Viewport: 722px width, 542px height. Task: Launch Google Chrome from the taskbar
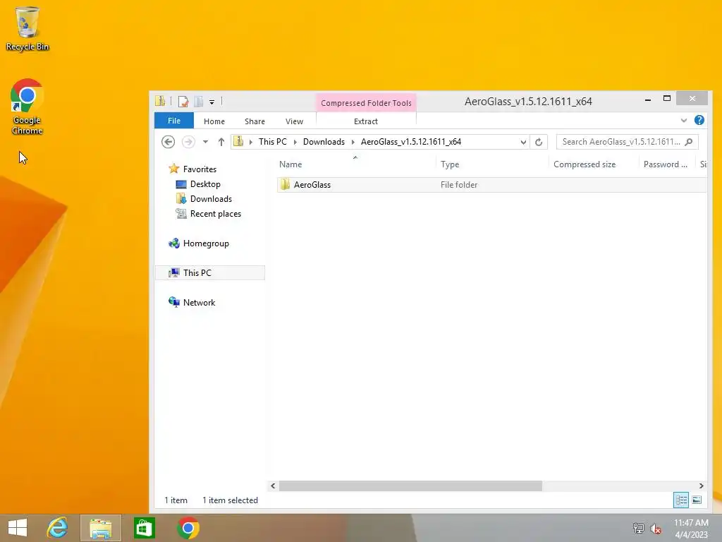click(188, 528)
